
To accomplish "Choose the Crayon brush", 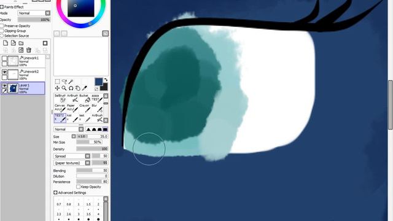I will point(85,108).
